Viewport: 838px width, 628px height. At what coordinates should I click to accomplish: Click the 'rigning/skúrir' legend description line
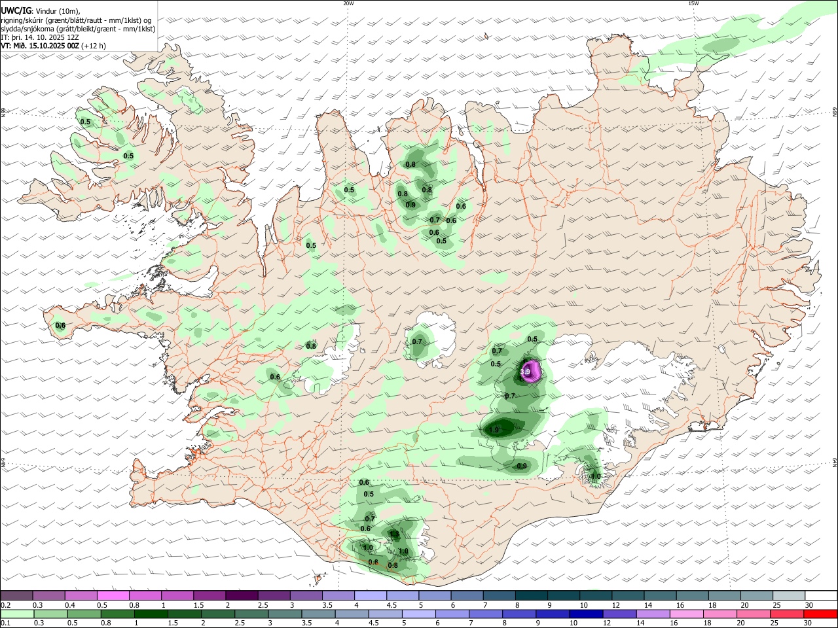[76, 20]
